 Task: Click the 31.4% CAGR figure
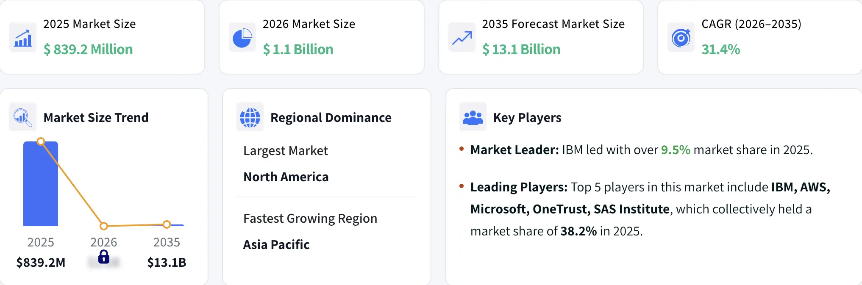721,50
